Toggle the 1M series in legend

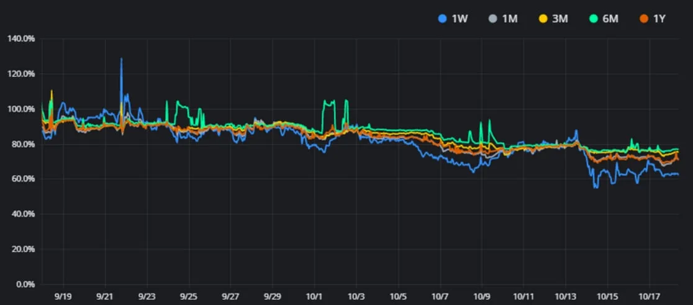pyautogui.click(x=504, y=19)
